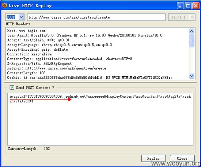This screenshot has width=201, height=167.
Task: Click the 'Content-Length: 102' header line
Action: click(x=26, y=73)
